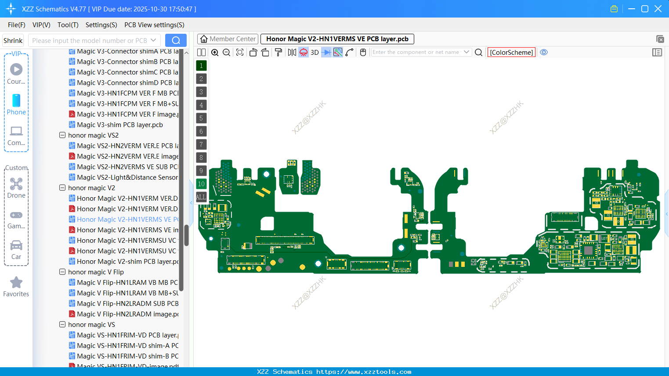Image resolution: width=669 pixels, height=376 pixels.
Task: Open the xzztools.com website link
Action: [x=364, y=372]
